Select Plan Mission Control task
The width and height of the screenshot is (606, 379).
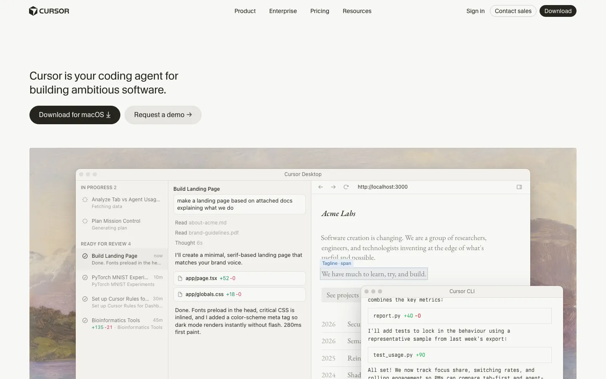point(122,224)
